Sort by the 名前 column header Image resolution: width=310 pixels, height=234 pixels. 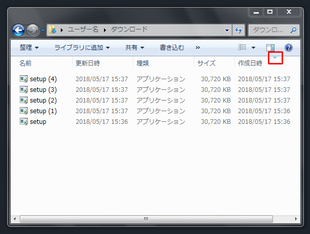25,63
